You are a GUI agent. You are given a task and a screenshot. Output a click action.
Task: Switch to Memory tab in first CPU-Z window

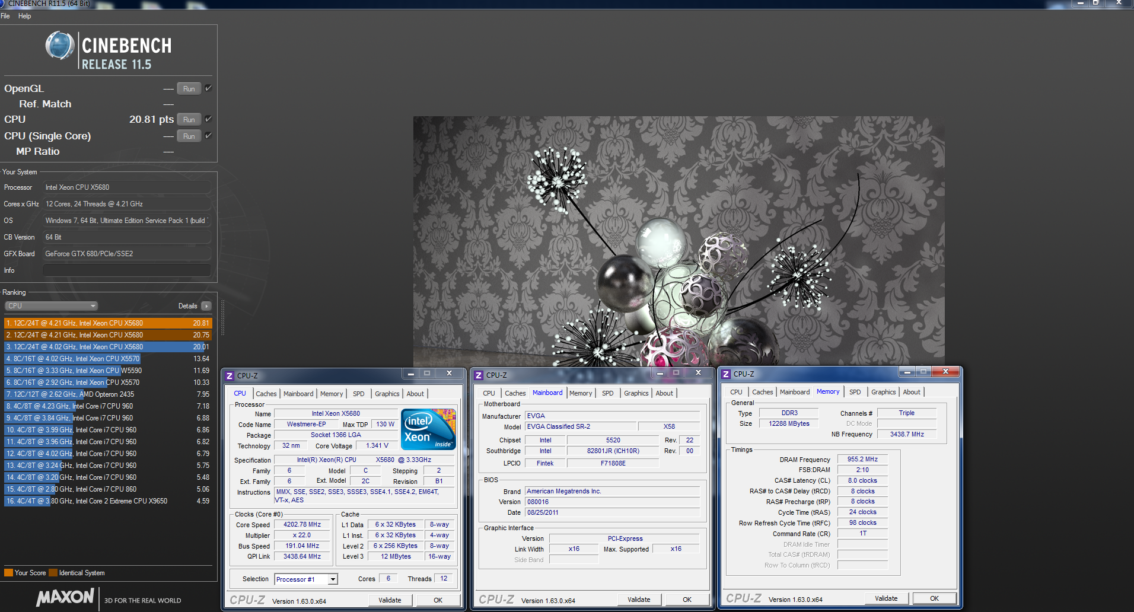coord(332,394)
